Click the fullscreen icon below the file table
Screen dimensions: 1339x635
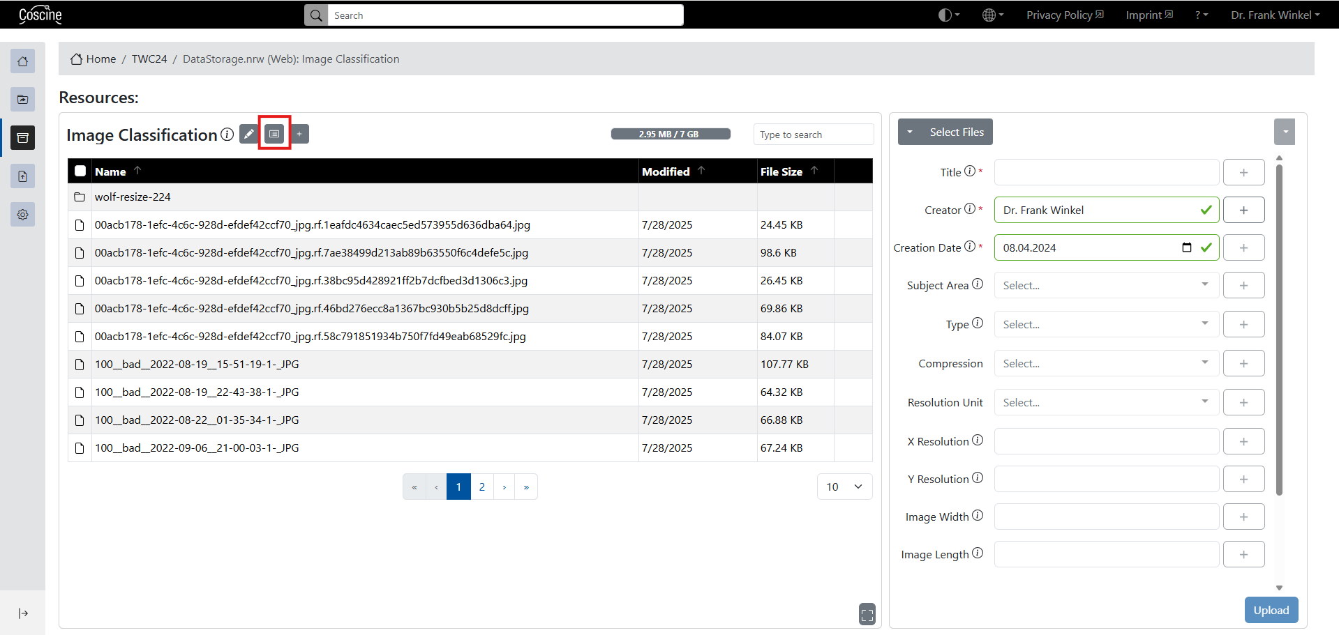(x=867, y=614)
